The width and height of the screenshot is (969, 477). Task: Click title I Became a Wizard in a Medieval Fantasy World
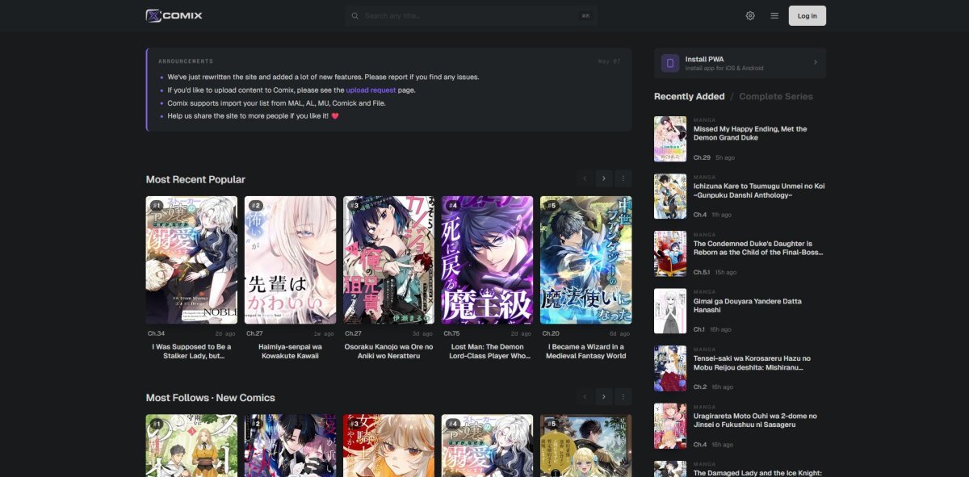(586, 351)
